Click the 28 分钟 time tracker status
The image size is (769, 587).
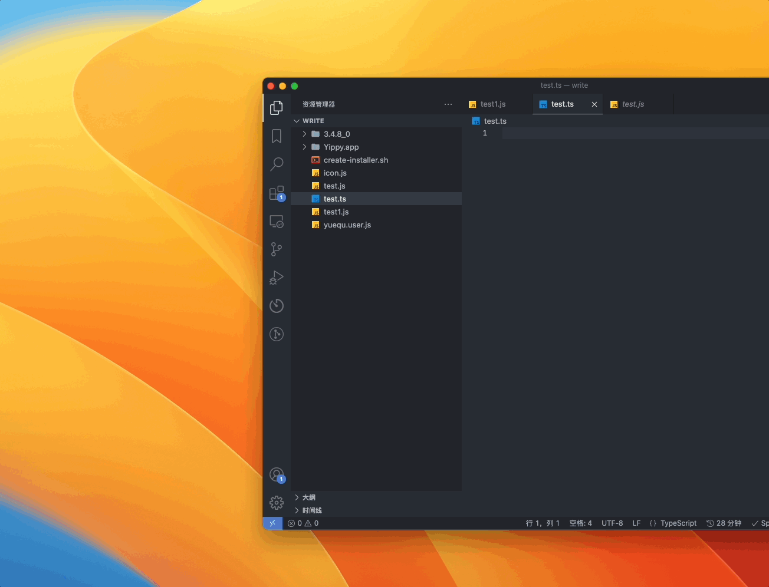coord(724,523)
